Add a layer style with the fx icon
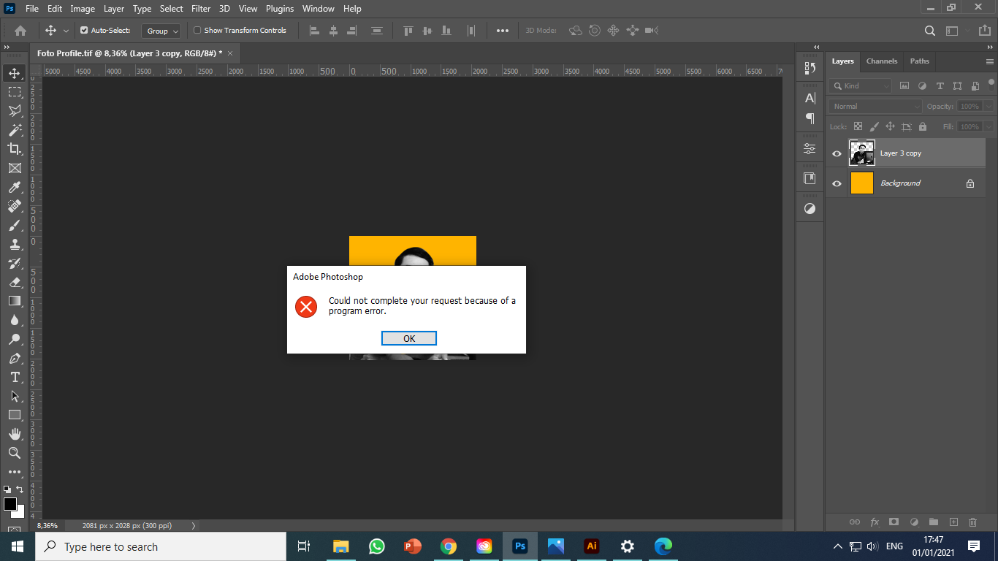The image size is (998, 561). (x=875, y=522)
